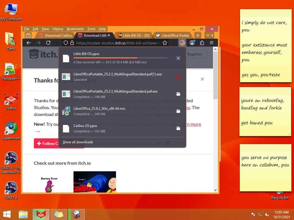The image size is (294, 220).
Task: Click the browser Back arrow
Action: point(29,43)
